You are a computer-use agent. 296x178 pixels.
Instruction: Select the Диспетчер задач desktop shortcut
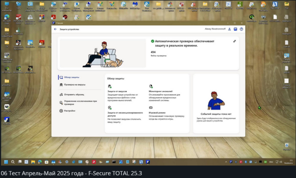coord(7,96)
